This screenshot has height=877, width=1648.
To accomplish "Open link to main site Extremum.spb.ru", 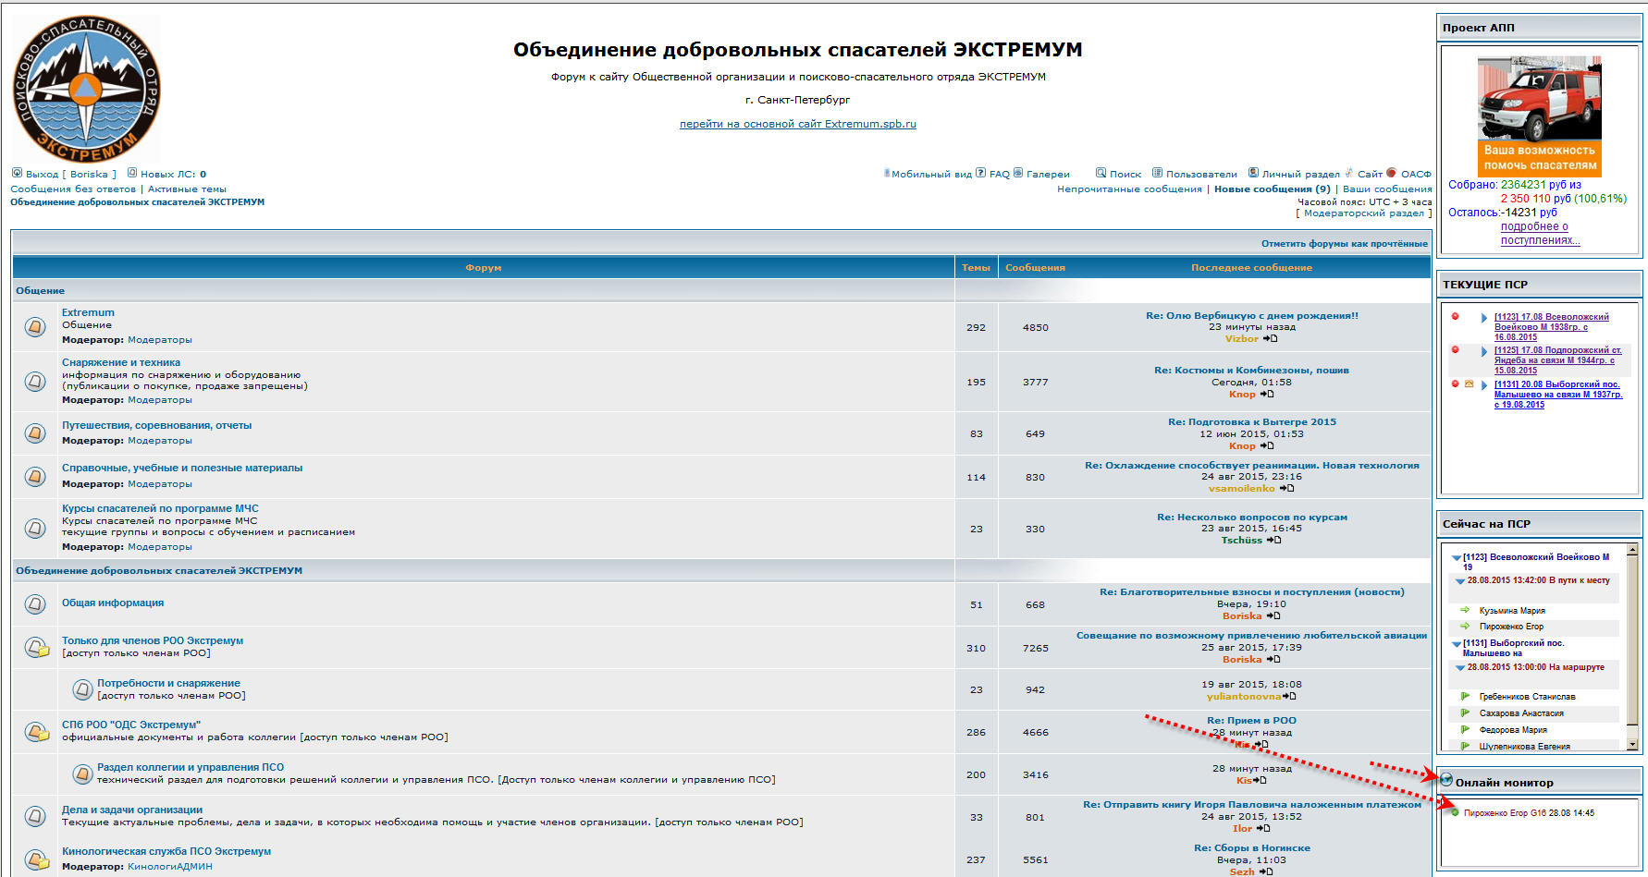I will (x=797, y=124).
